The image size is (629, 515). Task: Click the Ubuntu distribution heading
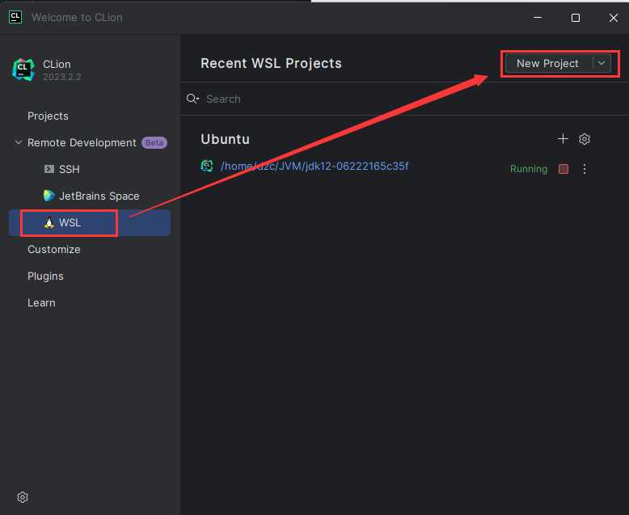(225, 139)
